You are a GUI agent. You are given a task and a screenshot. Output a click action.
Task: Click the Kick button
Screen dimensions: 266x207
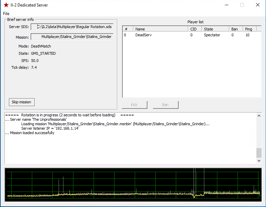tap(134, 105)
